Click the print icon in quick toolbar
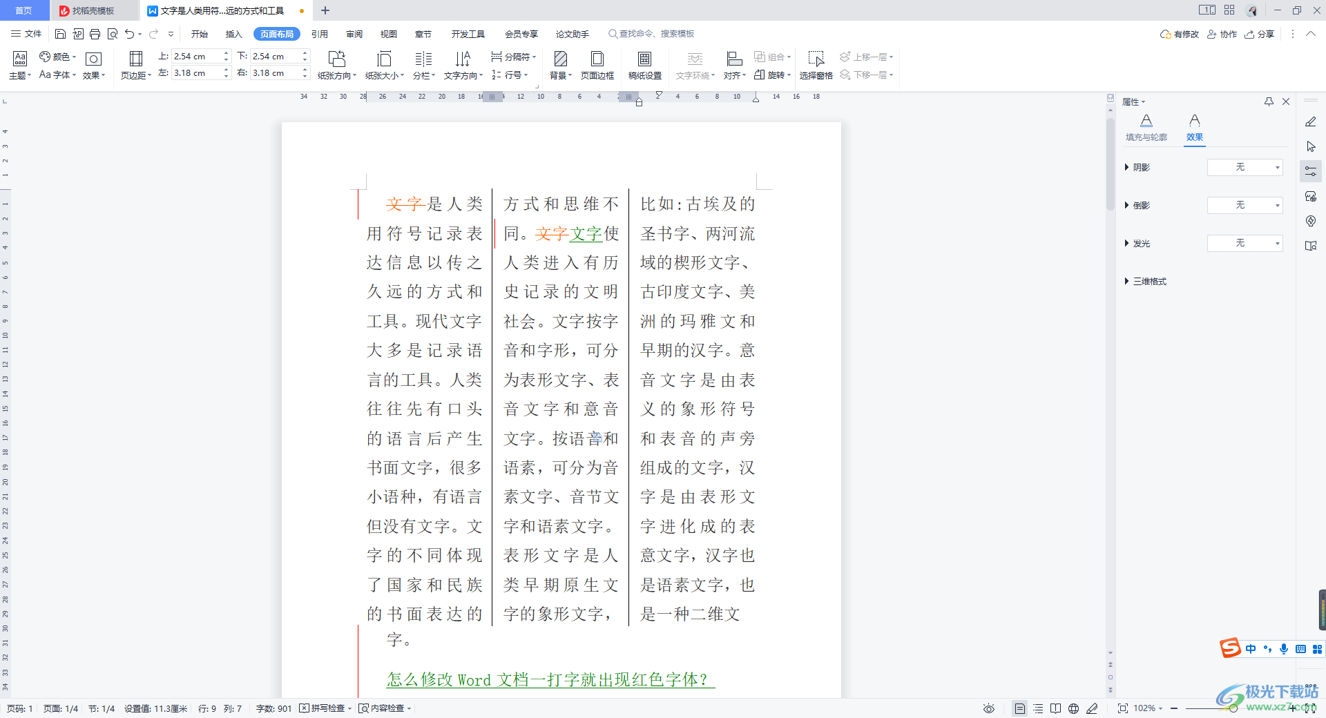 [95, 34]
